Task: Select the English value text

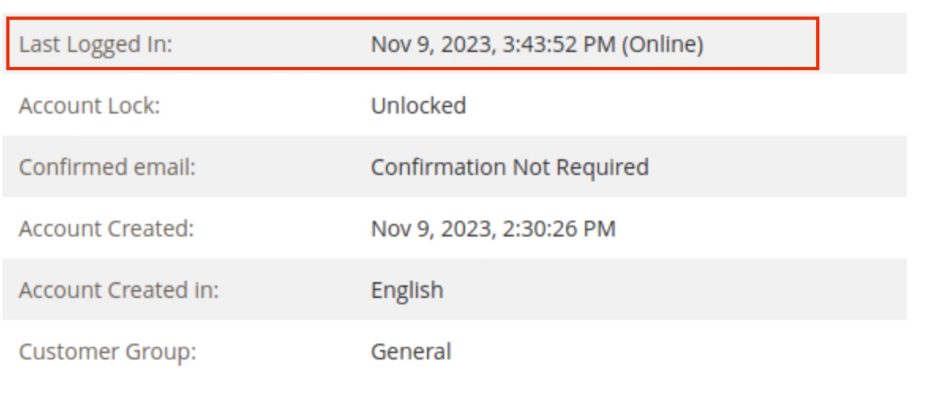Action: [407, 290]
